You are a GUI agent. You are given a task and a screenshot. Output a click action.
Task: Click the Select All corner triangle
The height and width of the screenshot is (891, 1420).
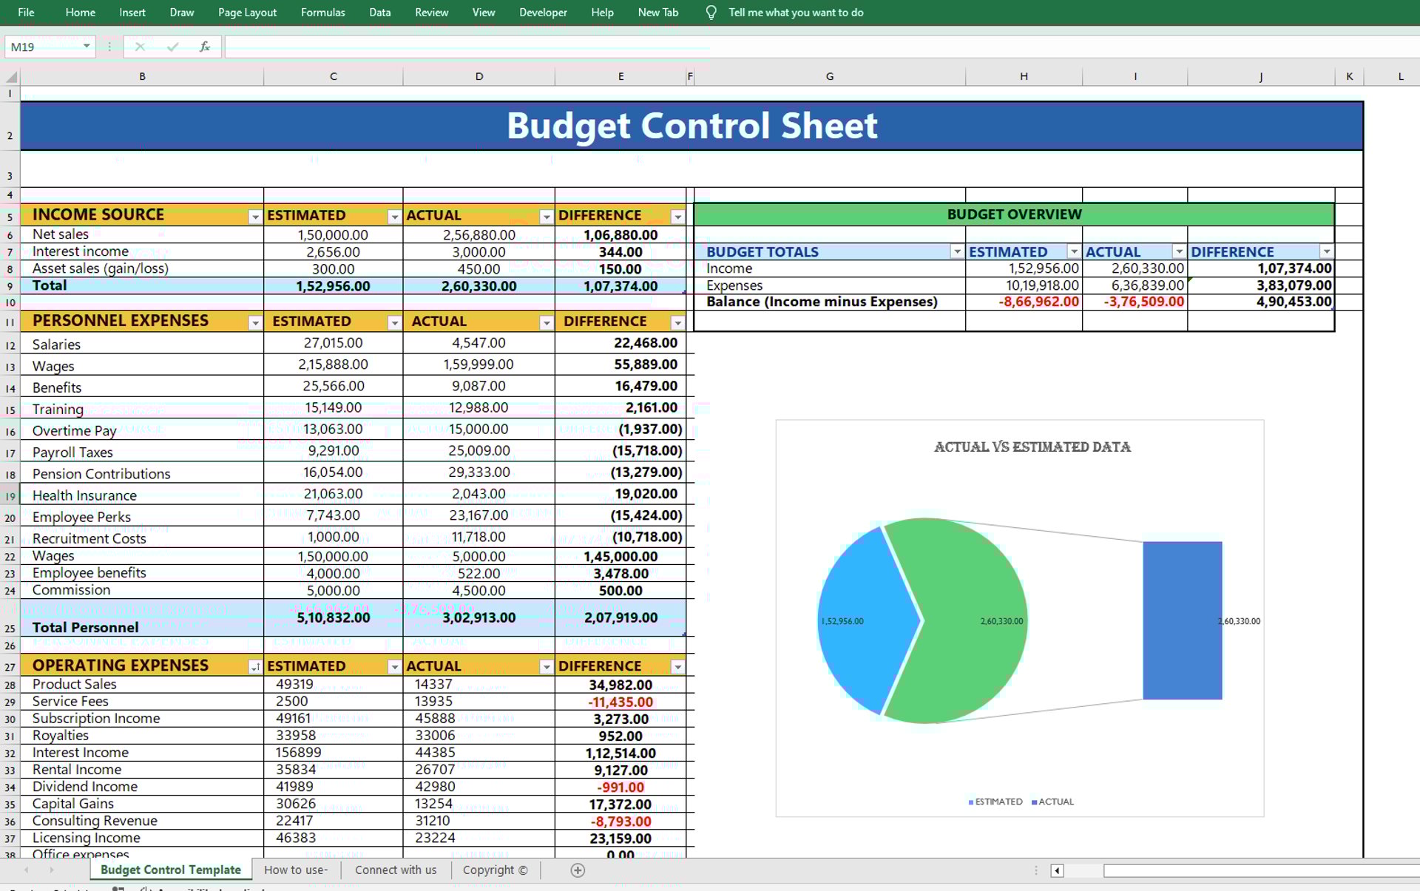(x=11, y=77)
